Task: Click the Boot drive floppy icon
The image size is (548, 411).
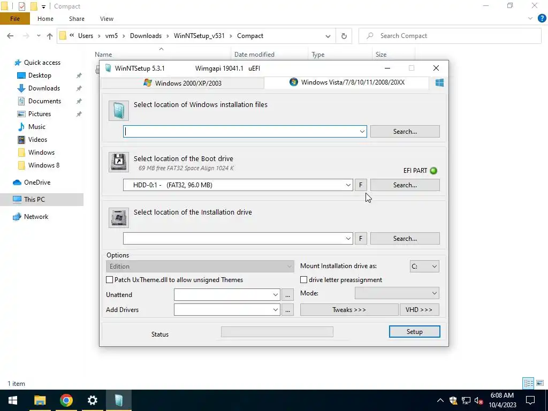Action: tap(119, 162)
